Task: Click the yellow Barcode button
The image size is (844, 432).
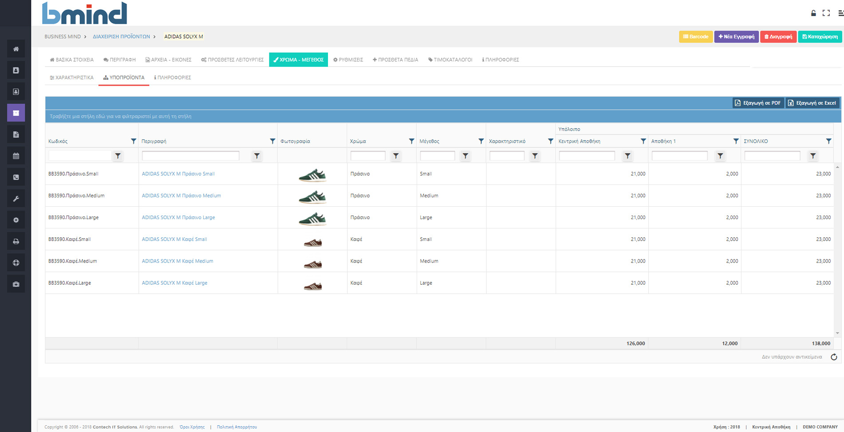Action: (696, 36)
